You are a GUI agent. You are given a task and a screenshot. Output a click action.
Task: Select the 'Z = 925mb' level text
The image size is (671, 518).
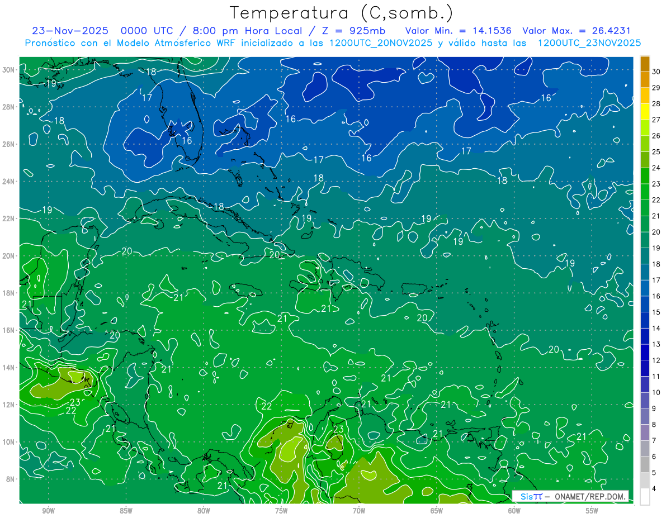(353, 31)
